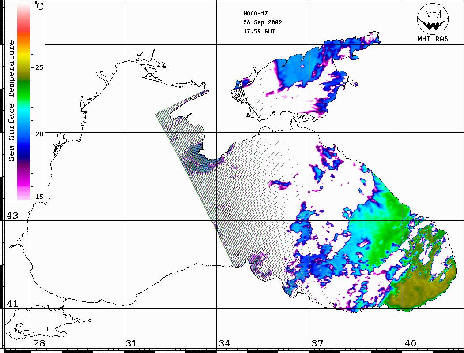Click longitude label 34
Screen dimensions: 464x353
[224, 343]
